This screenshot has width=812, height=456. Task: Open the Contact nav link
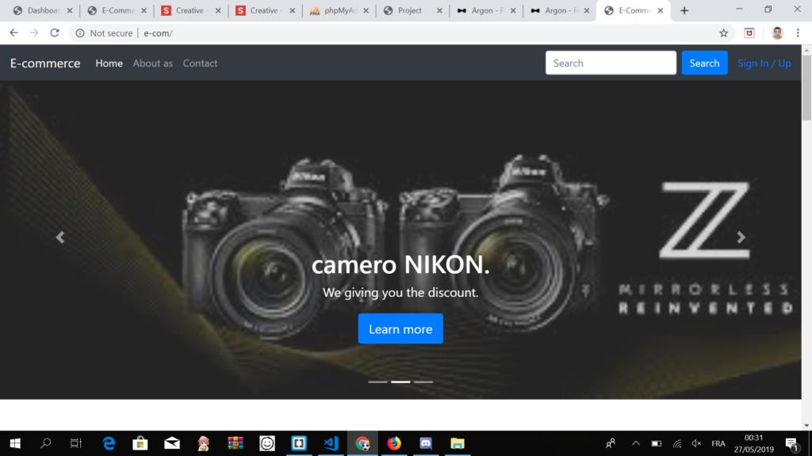tap(200, 63)
